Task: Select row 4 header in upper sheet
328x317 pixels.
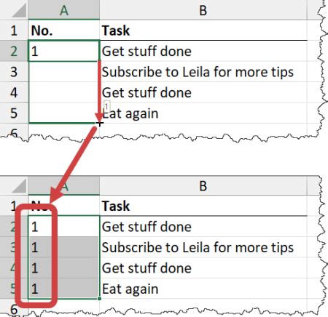Action: point(14,92)
